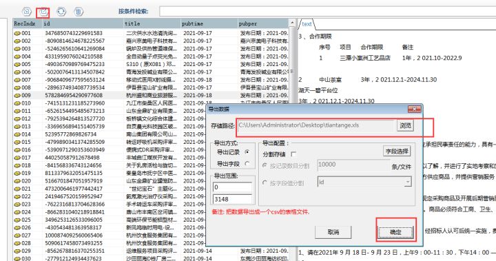Toggle the 分割存储 checkbox
Screen dimensions: 496x261
click(x=293, y=154)
